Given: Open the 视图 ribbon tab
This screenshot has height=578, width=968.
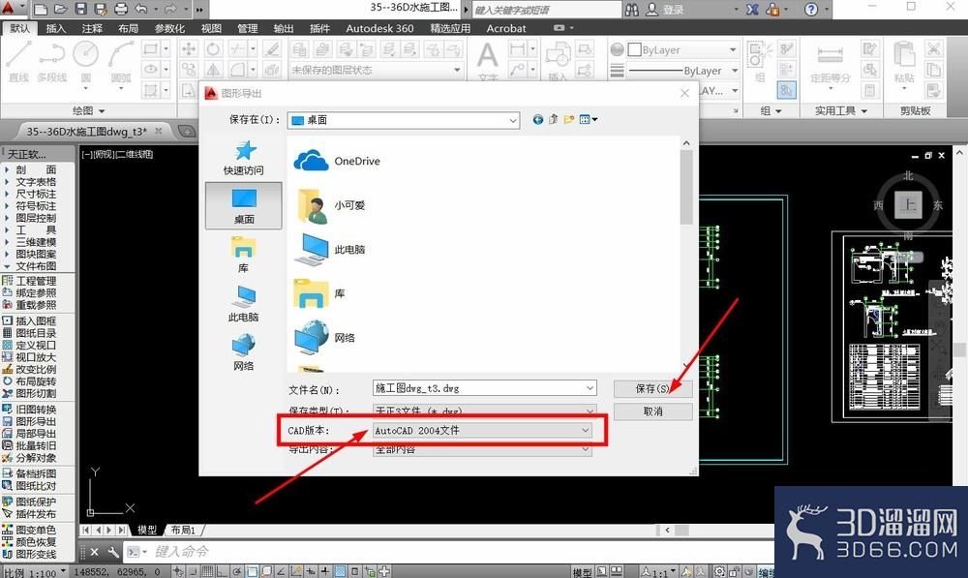Looking at the screenshot, I should (x=211, y=28).
